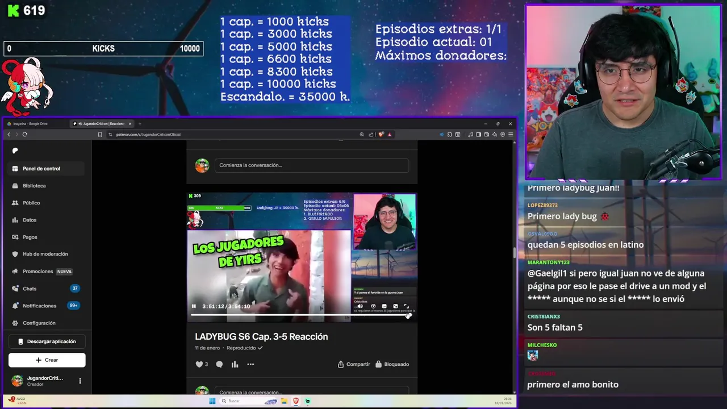
Task: Open Chats with 37 unread
Action: (47, 289)
